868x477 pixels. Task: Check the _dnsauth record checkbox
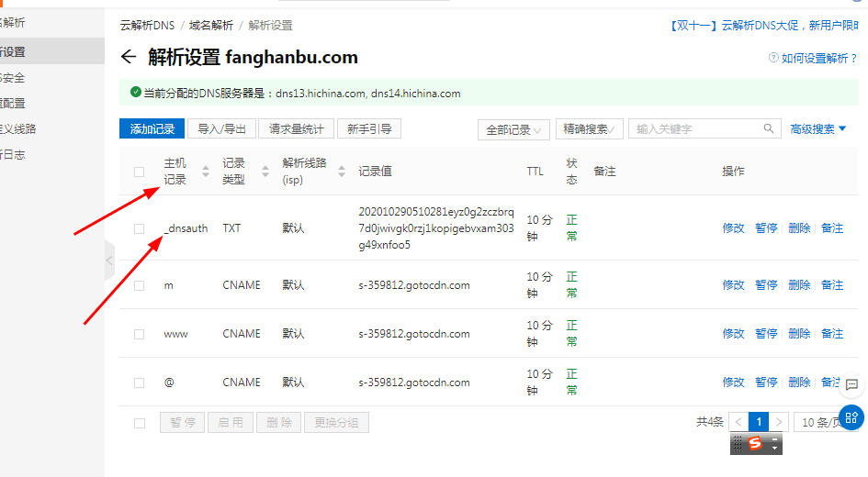(x=139, y=228)
